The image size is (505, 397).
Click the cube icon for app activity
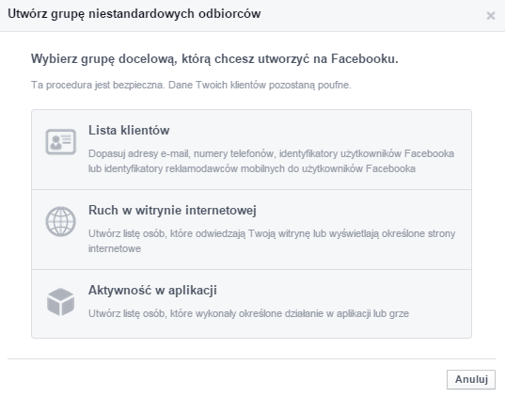click(60, 302)
